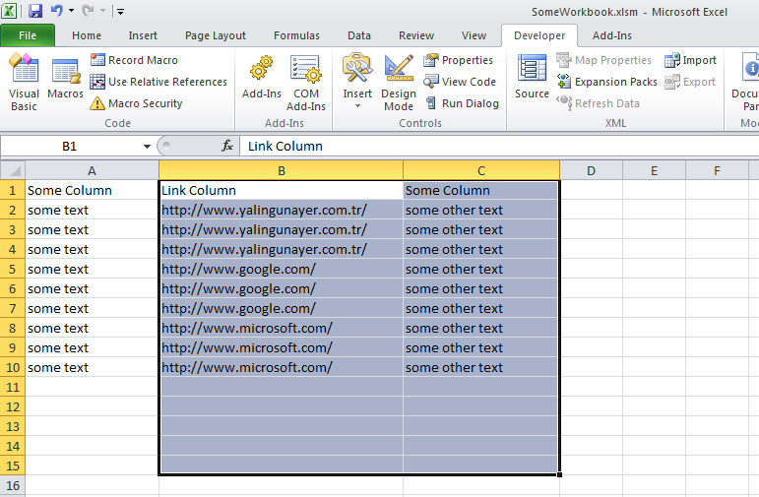Open the Document Panel
The width and height of the screenshot is (759, 497).
coord(745,83)
